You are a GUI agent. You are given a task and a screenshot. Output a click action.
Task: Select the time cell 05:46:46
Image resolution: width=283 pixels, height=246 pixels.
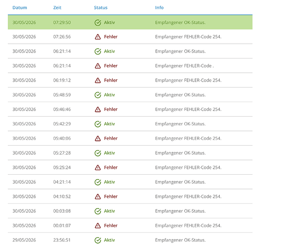[62, 109]
